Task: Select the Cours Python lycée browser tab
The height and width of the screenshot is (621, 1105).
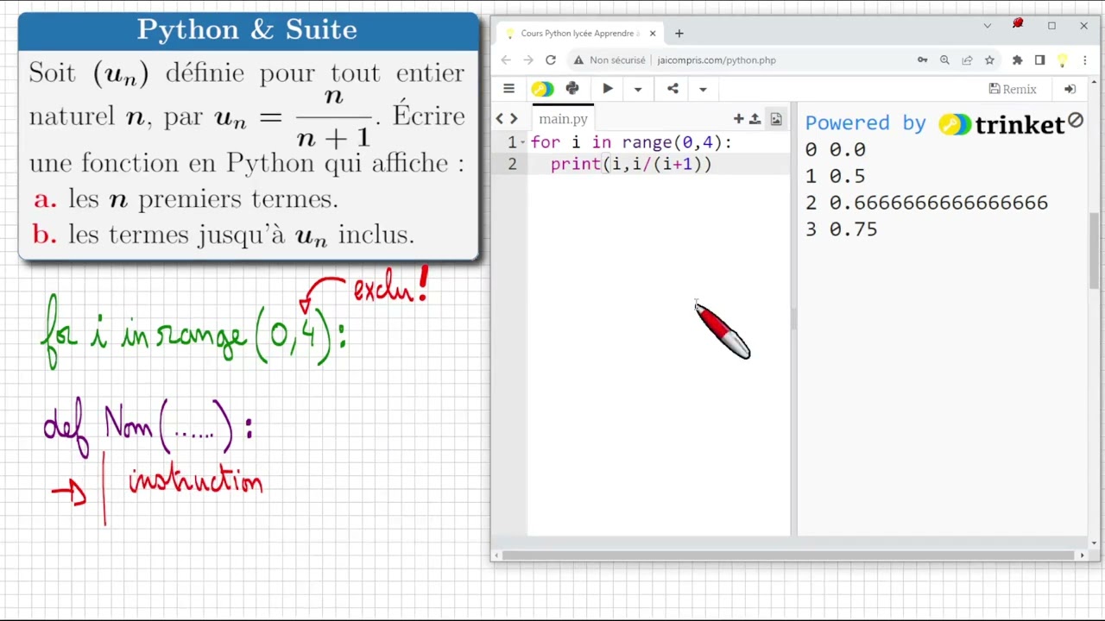Action: pos(580,34)
